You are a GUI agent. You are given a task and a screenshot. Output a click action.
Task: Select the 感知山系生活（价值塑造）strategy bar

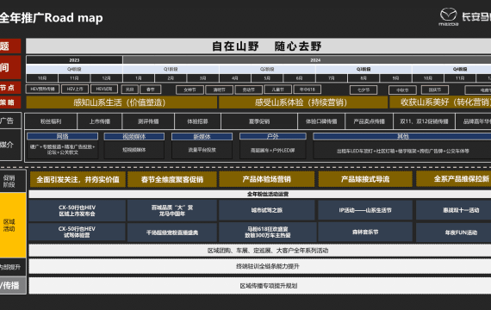[x=121, y=102]
